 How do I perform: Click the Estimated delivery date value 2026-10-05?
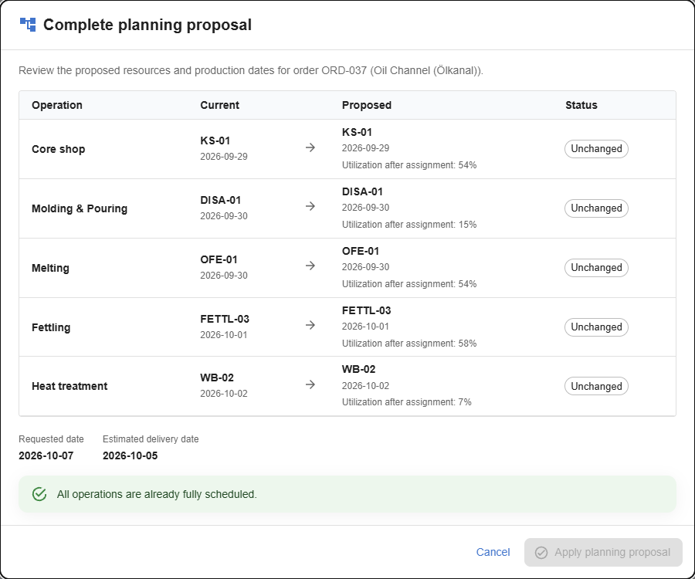(130, 455)
